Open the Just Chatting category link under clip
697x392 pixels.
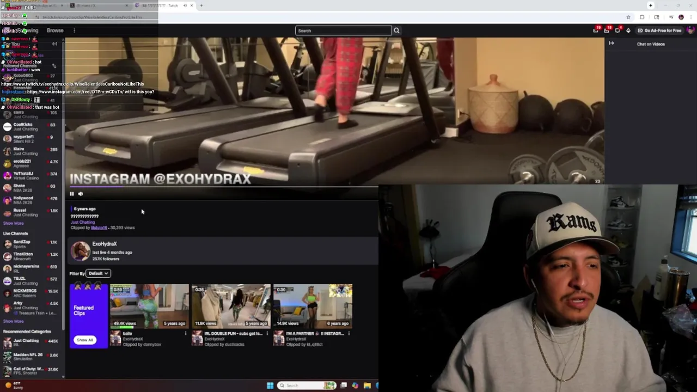pos(83,222)
